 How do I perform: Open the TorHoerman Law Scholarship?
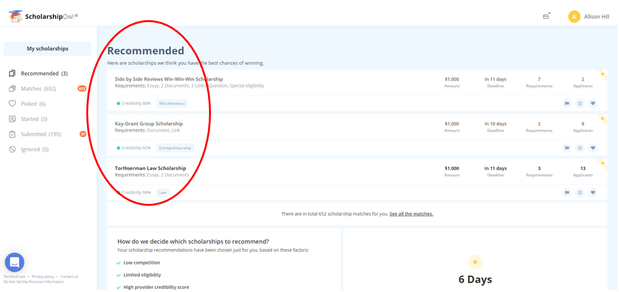pos(150,169)
